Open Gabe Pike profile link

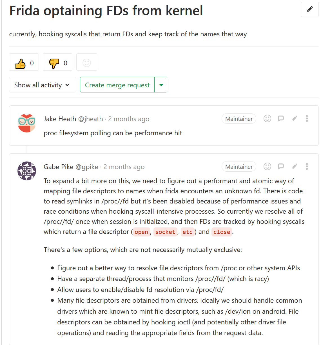pos(71,167)
